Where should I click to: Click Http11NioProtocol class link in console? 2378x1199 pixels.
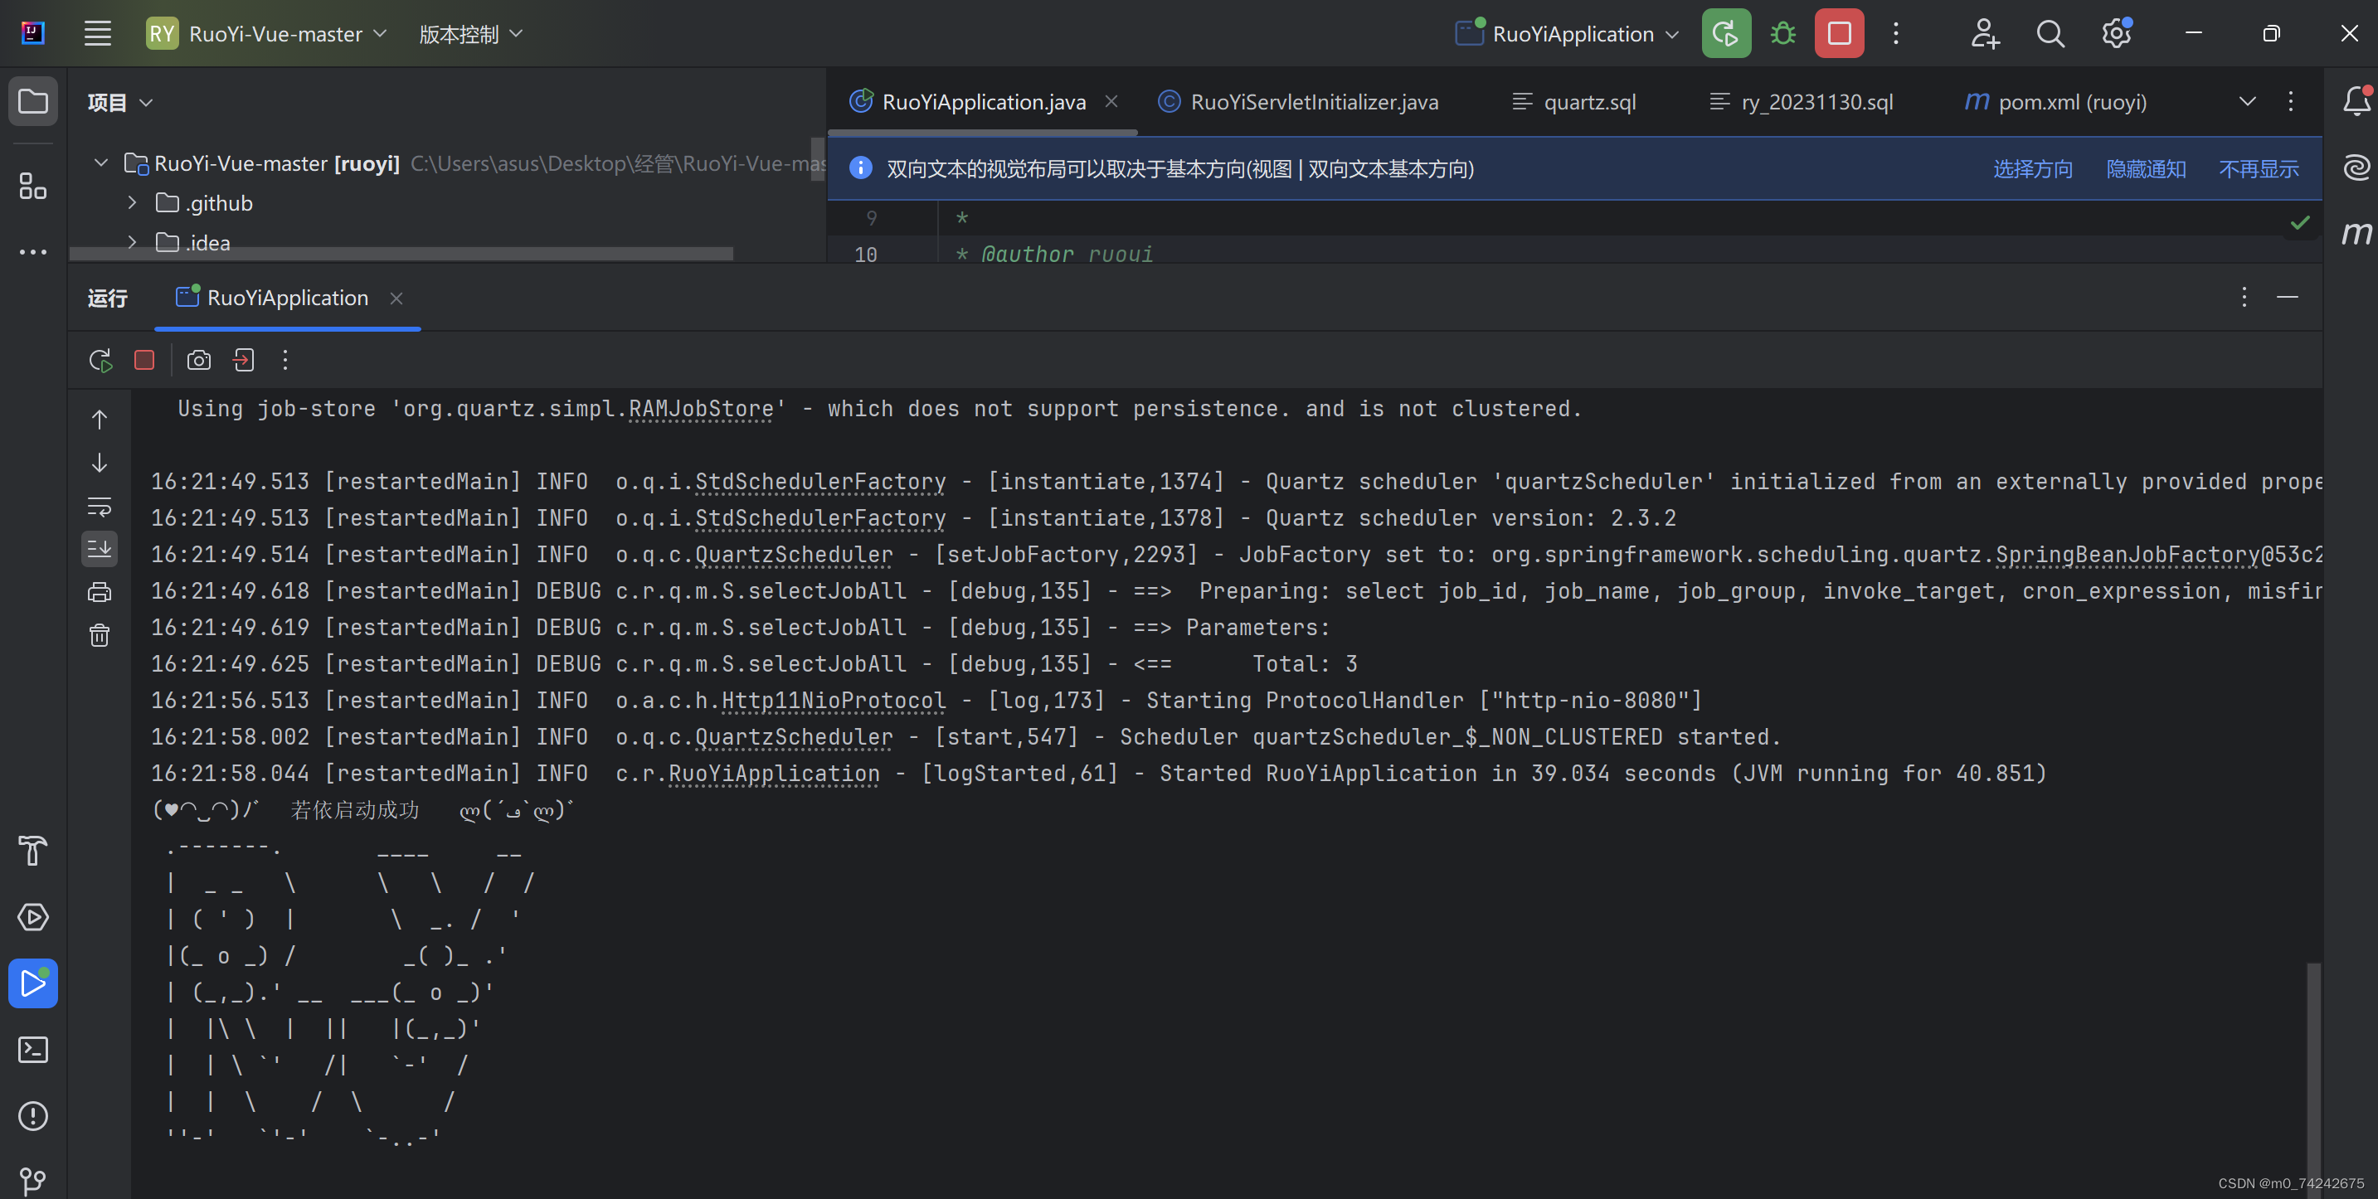(834, 701)
